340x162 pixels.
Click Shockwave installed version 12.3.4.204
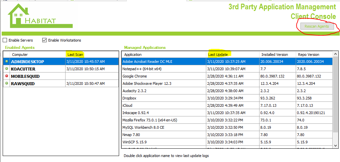(269, 83)
